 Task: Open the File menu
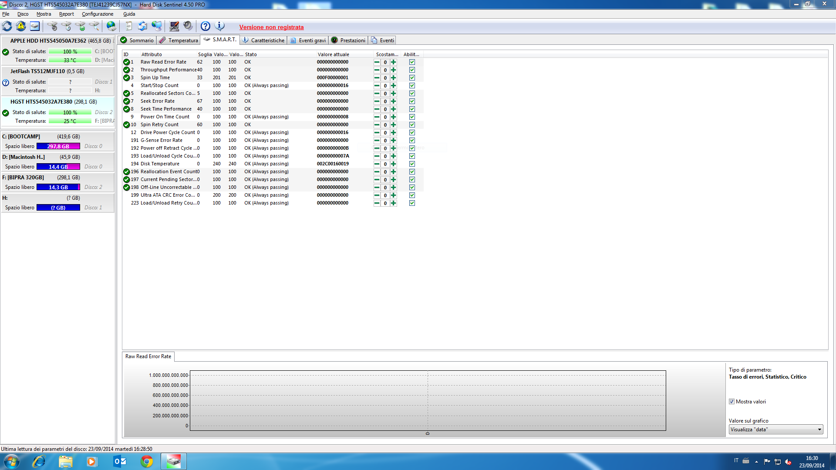pyautogui.click(x=6, y=14)
